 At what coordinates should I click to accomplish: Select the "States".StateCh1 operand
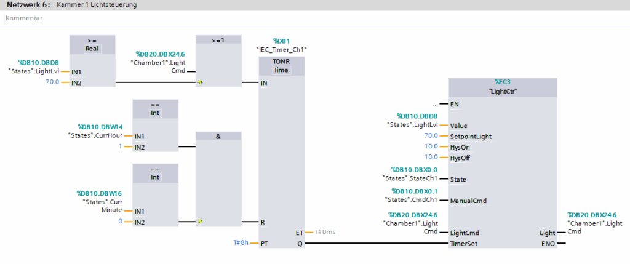[x=412, y=179]
